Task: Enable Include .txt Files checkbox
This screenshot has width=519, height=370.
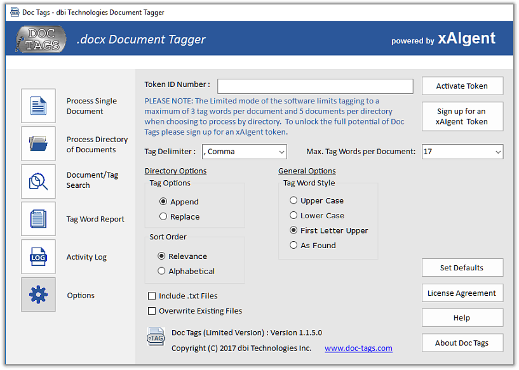Action: 152,296
